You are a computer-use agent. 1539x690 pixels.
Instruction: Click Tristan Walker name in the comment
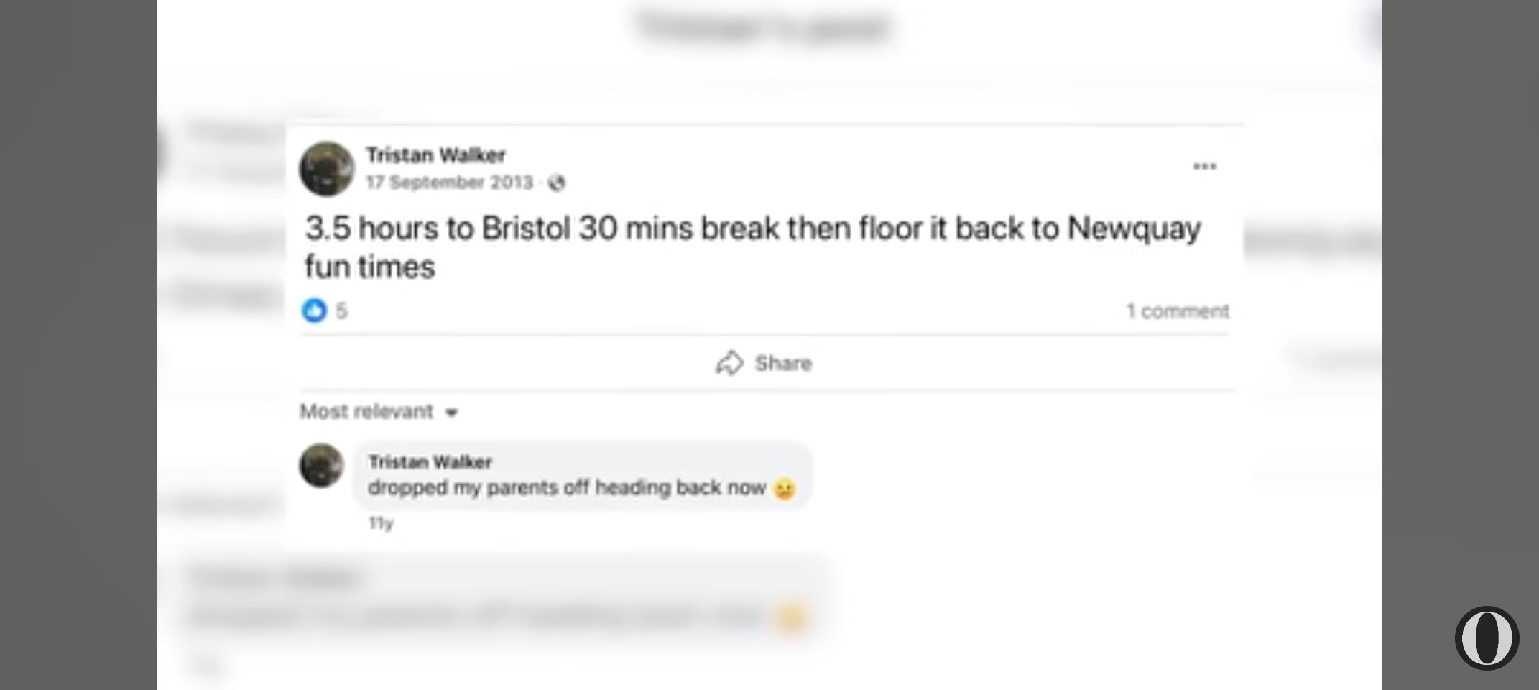click(430, 461)
